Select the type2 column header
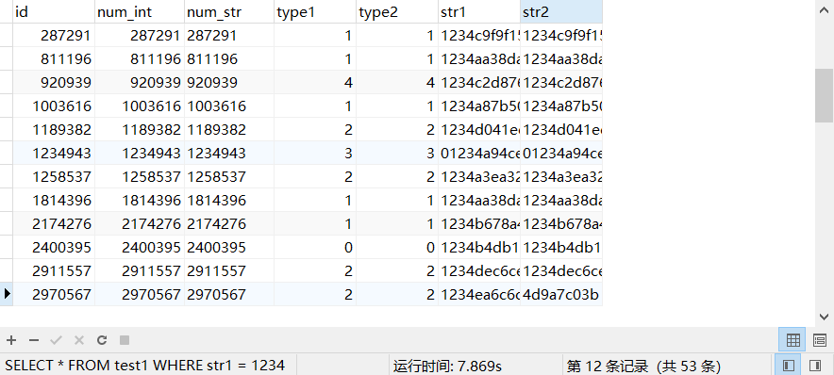The height and width of the screenshot is (375, 834). [397, 11]
